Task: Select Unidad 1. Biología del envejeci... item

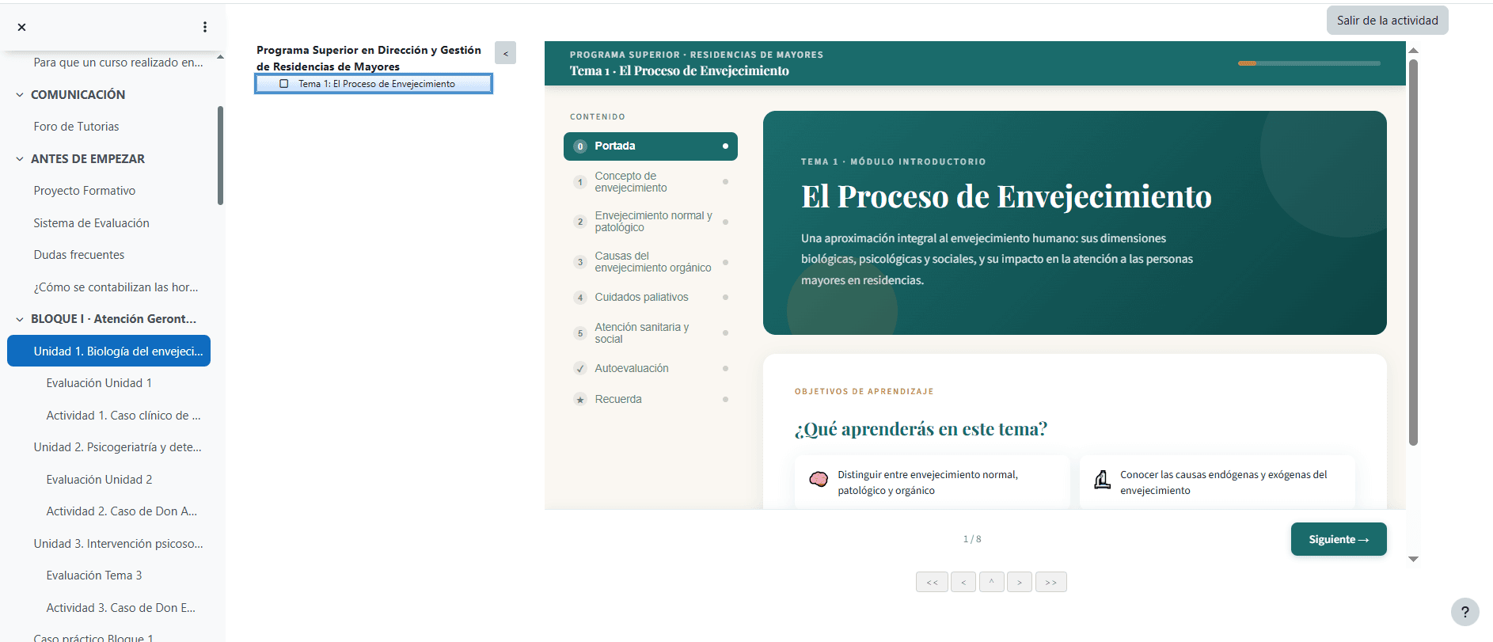Action: [109, 351]
